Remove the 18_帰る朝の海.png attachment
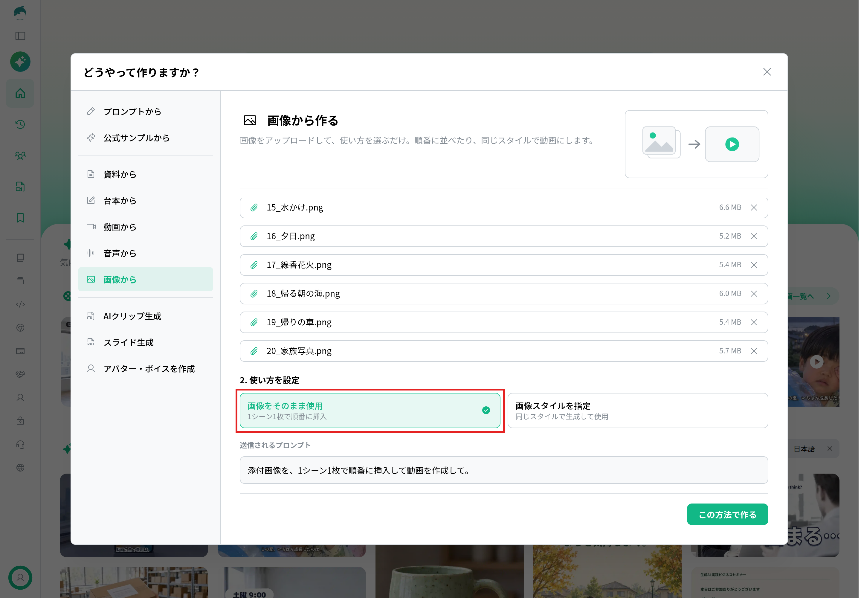 click(754, 294)
